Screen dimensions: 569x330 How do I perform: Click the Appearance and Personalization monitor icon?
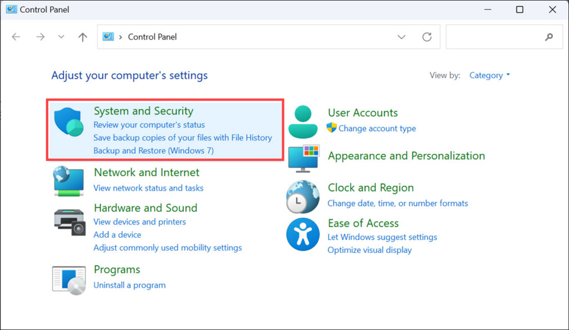point(303,158)
